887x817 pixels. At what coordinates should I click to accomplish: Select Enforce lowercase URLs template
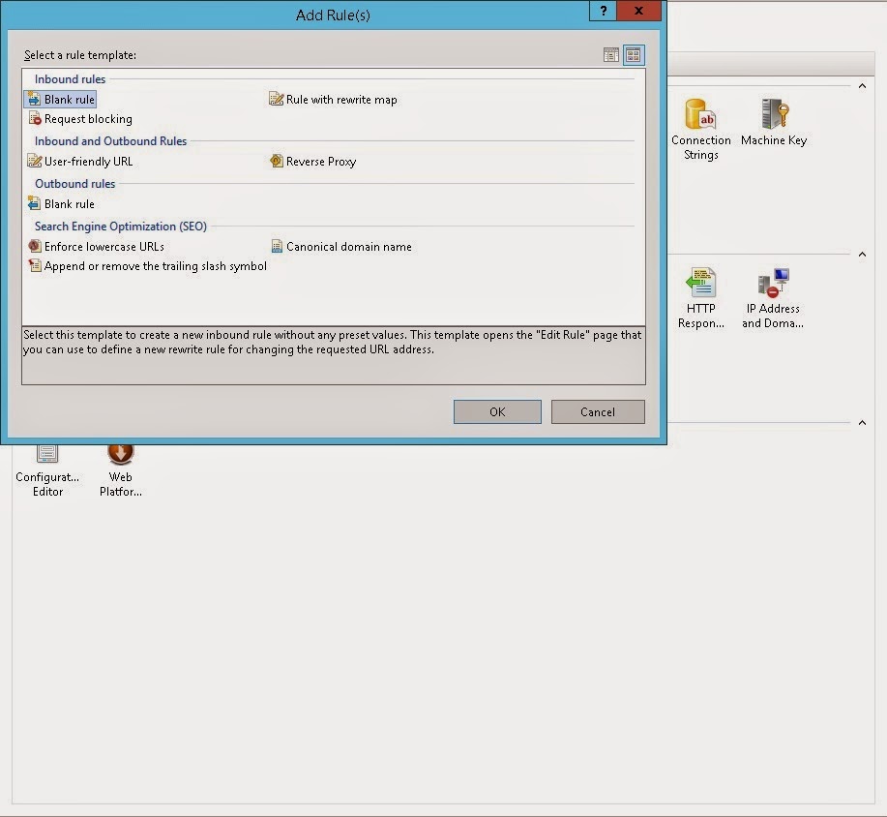(x=96, y=246)
